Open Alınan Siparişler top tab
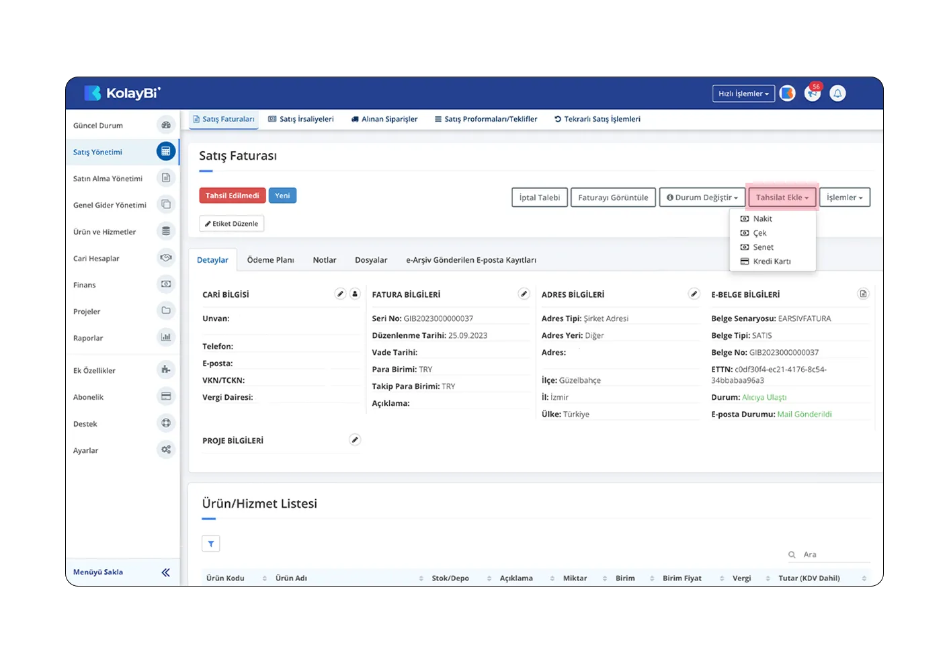This screenshot has height=645, width=949. [384, 119]
